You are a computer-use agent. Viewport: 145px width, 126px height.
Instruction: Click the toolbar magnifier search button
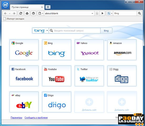139,13
